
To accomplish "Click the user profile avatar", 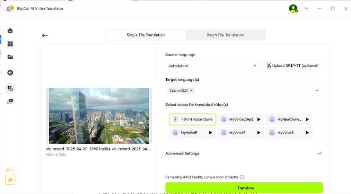I will pos(293,8).
